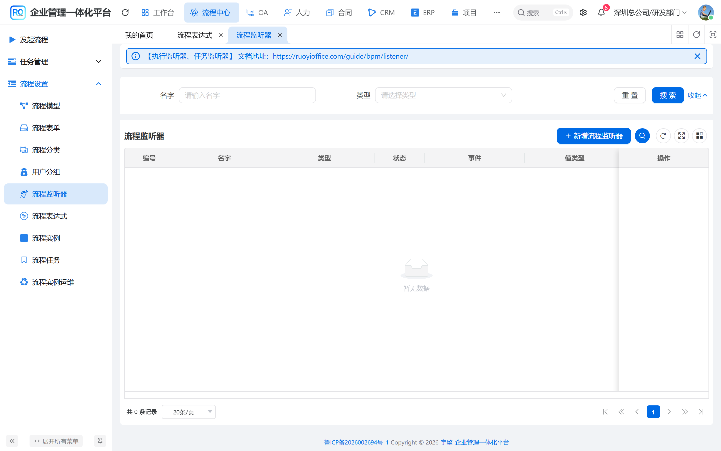Viewport: 721px width, 451px height.
Task: Click the 请输入名字 name input field
Action: coord(247,95)
